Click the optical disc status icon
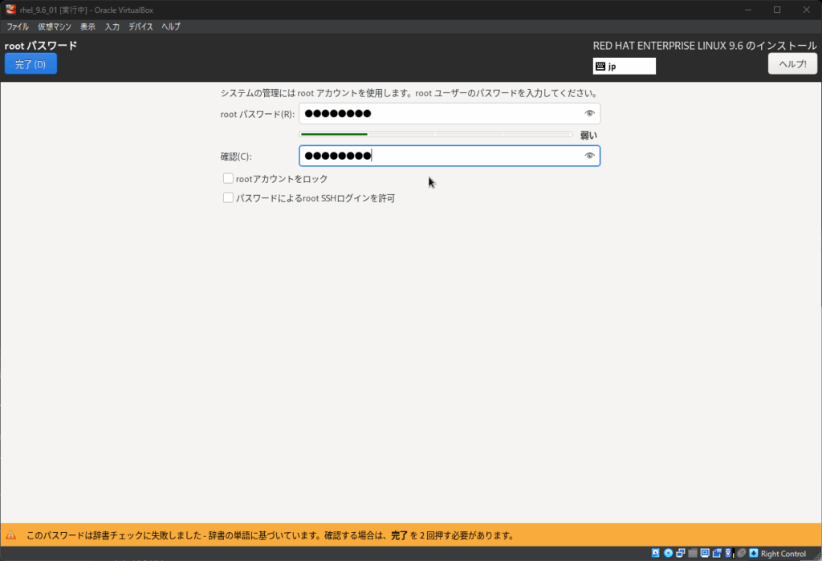This screenshot has width=822, height=561. point(669,553)
